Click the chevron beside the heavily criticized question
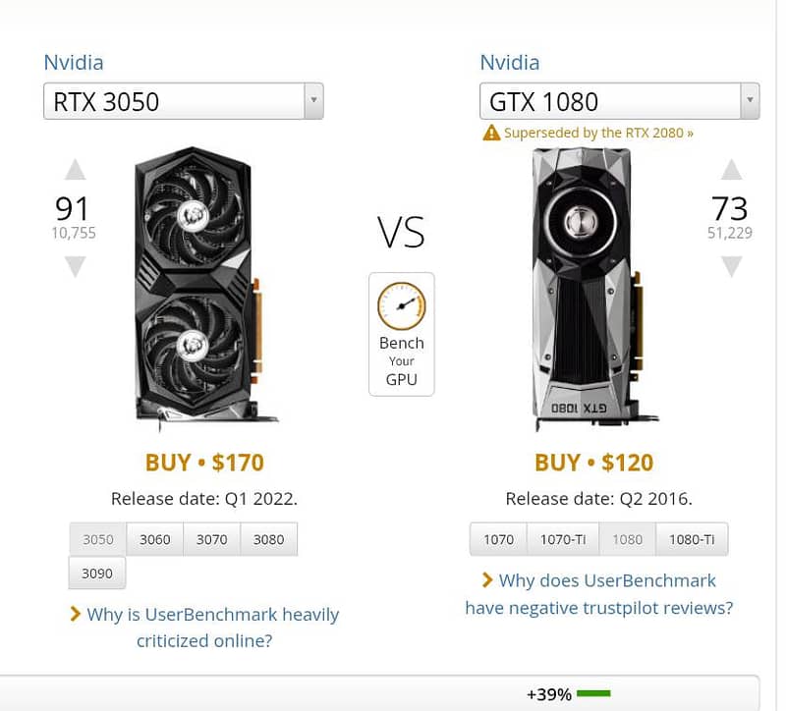Image resolution: width=786 pixels, height=711 pixels. click(75, 615)
